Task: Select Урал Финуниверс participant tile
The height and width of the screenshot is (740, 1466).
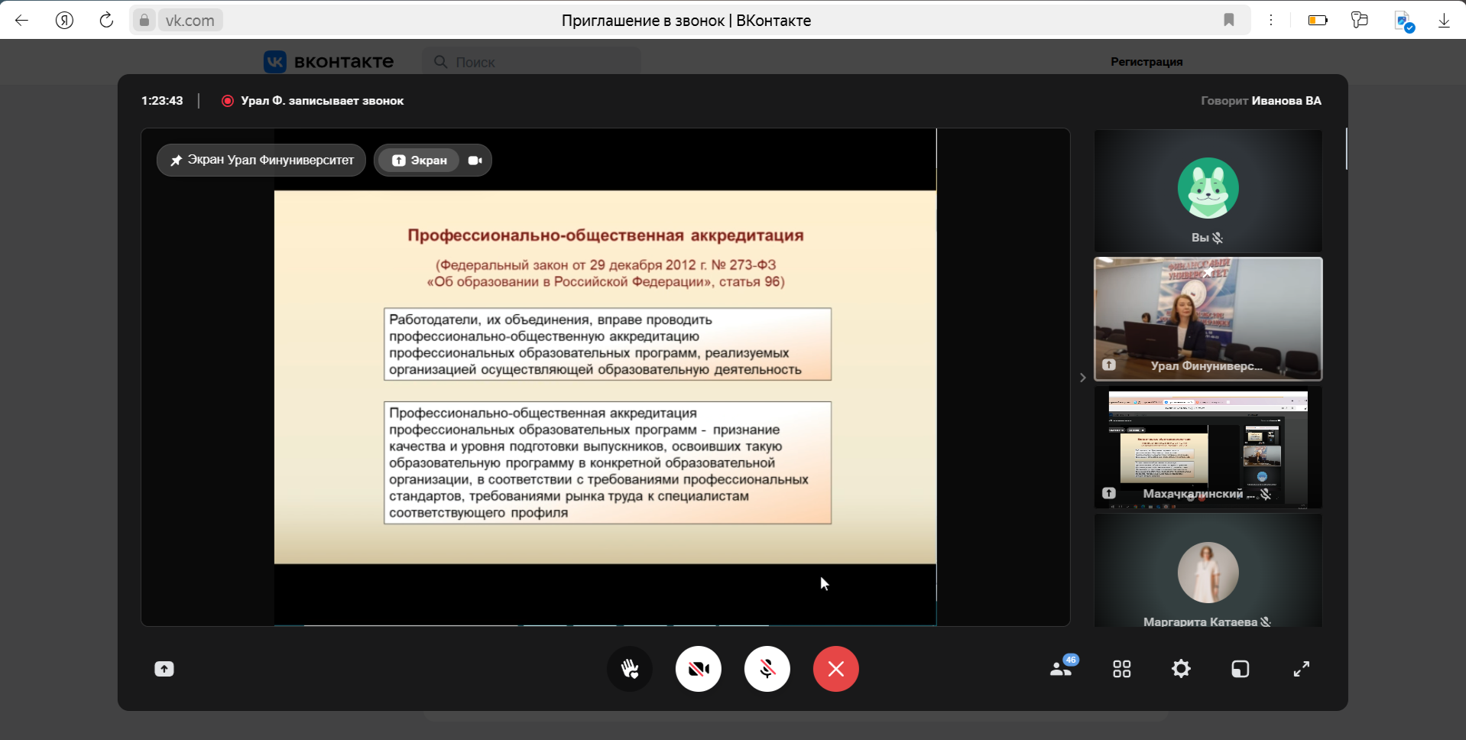Action: tap(1208, 319)
